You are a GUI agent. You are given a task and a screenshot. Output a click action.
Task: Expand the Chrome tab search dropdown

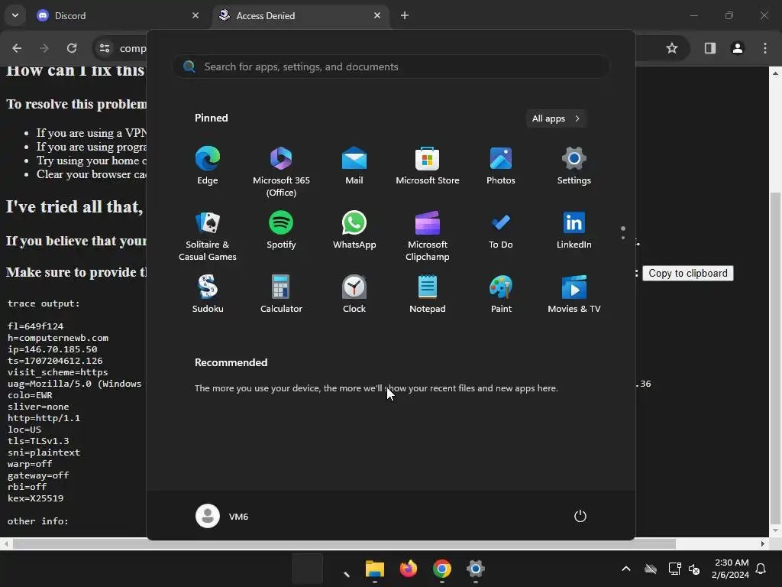click(x=15, y=15)
